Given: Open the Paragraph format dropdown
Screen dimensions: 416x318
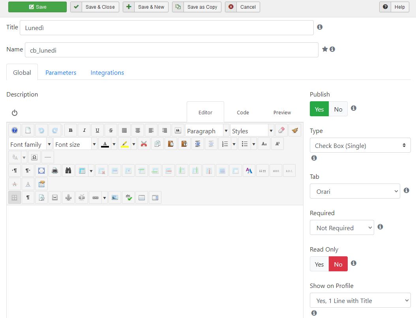Looking at the screenshot, I should coord(207,131).
